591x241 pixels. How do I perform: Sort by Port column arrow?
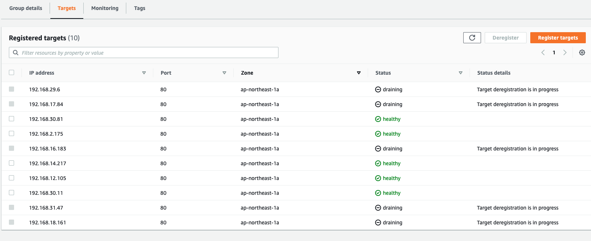click(224, 73)
